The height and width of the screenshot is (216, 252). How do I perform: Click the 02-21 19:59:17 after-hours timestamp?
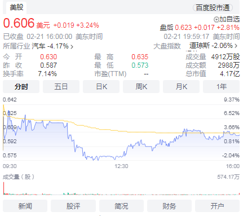(x=186, y=37)
